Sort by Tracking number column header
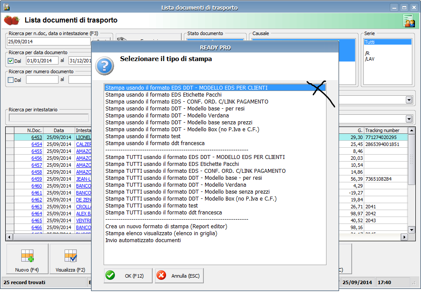The width and height of the screenshot is (421, 298). (x=385, y=130)
